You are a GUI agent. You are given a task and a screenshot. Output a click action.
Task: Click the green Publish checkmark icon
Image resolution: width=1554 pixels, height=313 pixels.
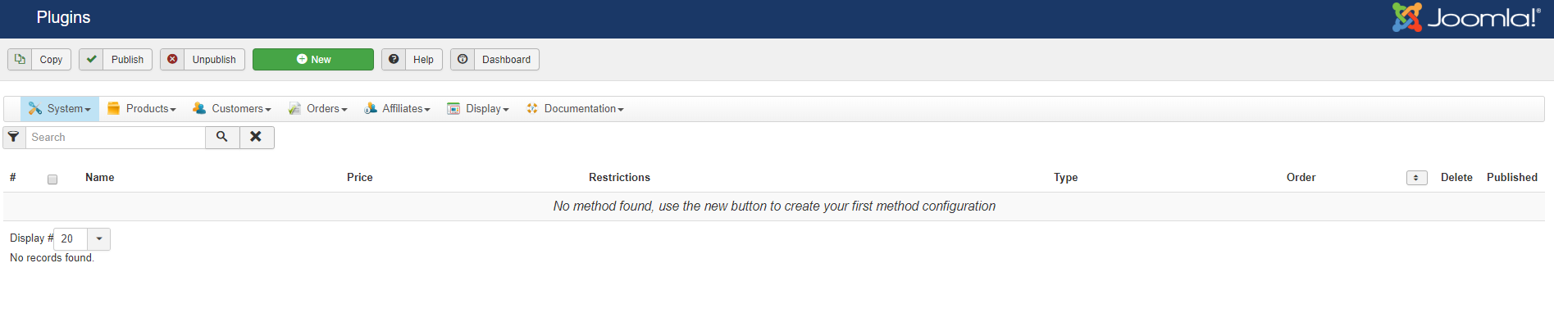point(92,59)
